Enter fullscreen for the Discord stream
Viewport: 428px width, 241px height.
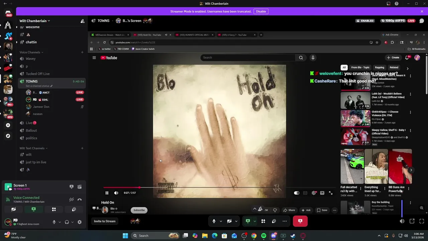[422, 221]
